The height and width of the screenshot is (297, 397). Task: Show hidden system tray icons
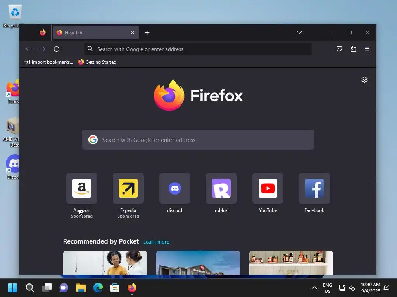point(314,288)
